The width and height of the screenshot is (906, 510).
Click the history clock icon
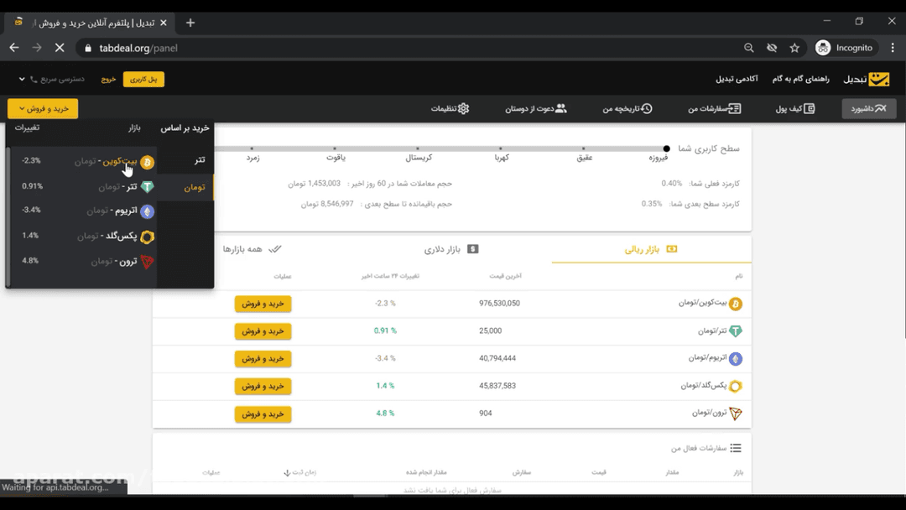[x=647, y=108]
